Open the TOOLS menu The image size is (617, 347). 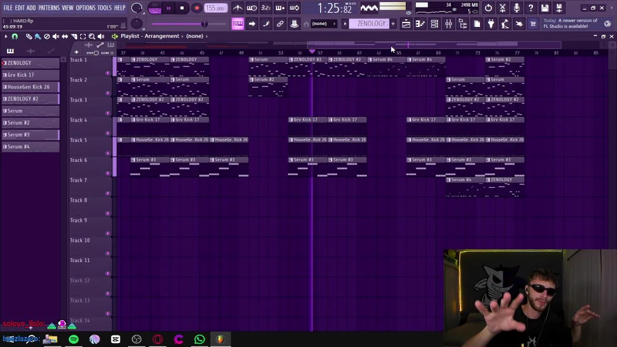click(x=105, y=8)
